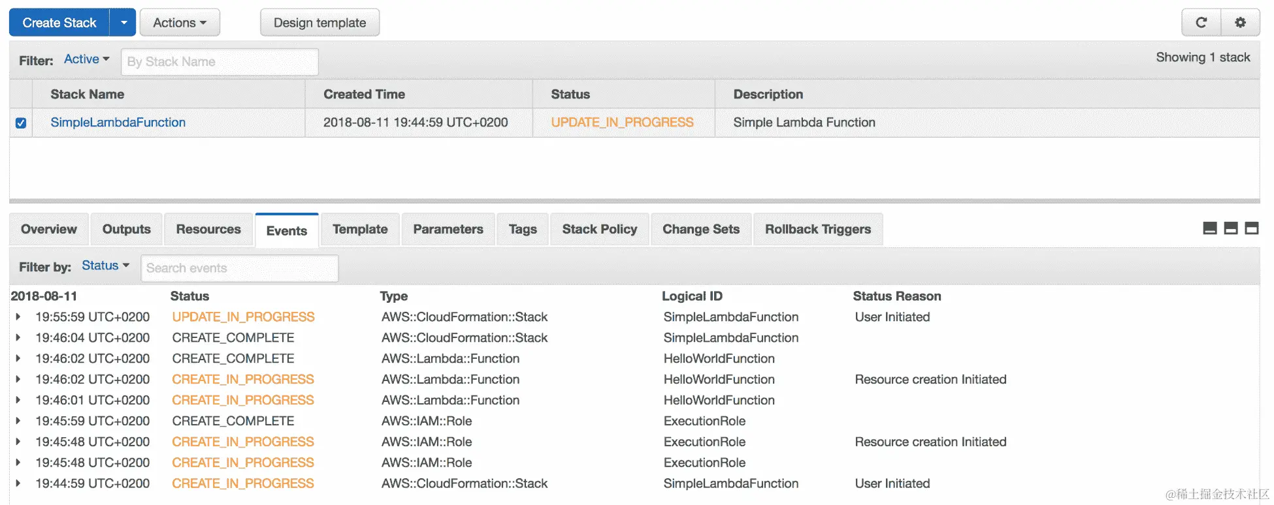Viewport: 1274px width, 505px height.
Task: Open the SimpleLambdaFunction stack link
Action: point(118,123)
